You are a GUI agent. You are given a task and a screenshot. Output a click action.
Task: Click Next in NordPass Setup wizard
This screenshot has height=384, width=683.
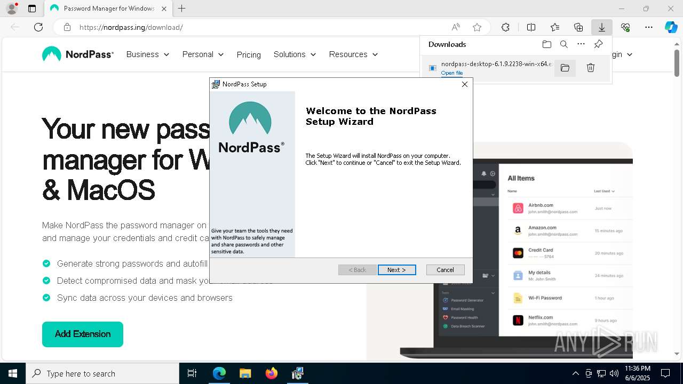[x=396, y=270]
